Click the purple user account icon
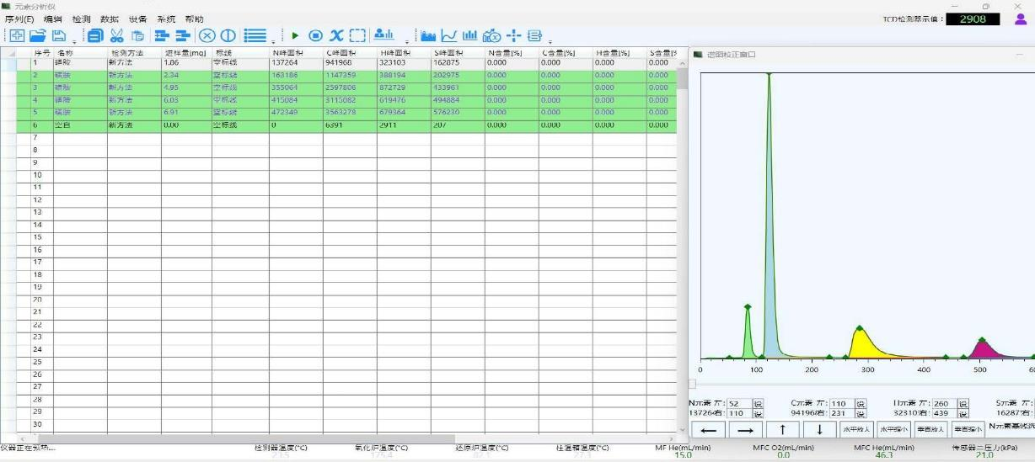The height and width of the screenshot is (462, 1035). tap(1021, 19)
